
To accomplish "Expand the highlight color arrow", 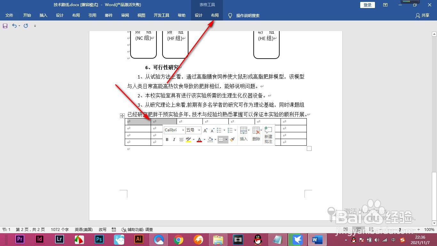I will point(194,140).
